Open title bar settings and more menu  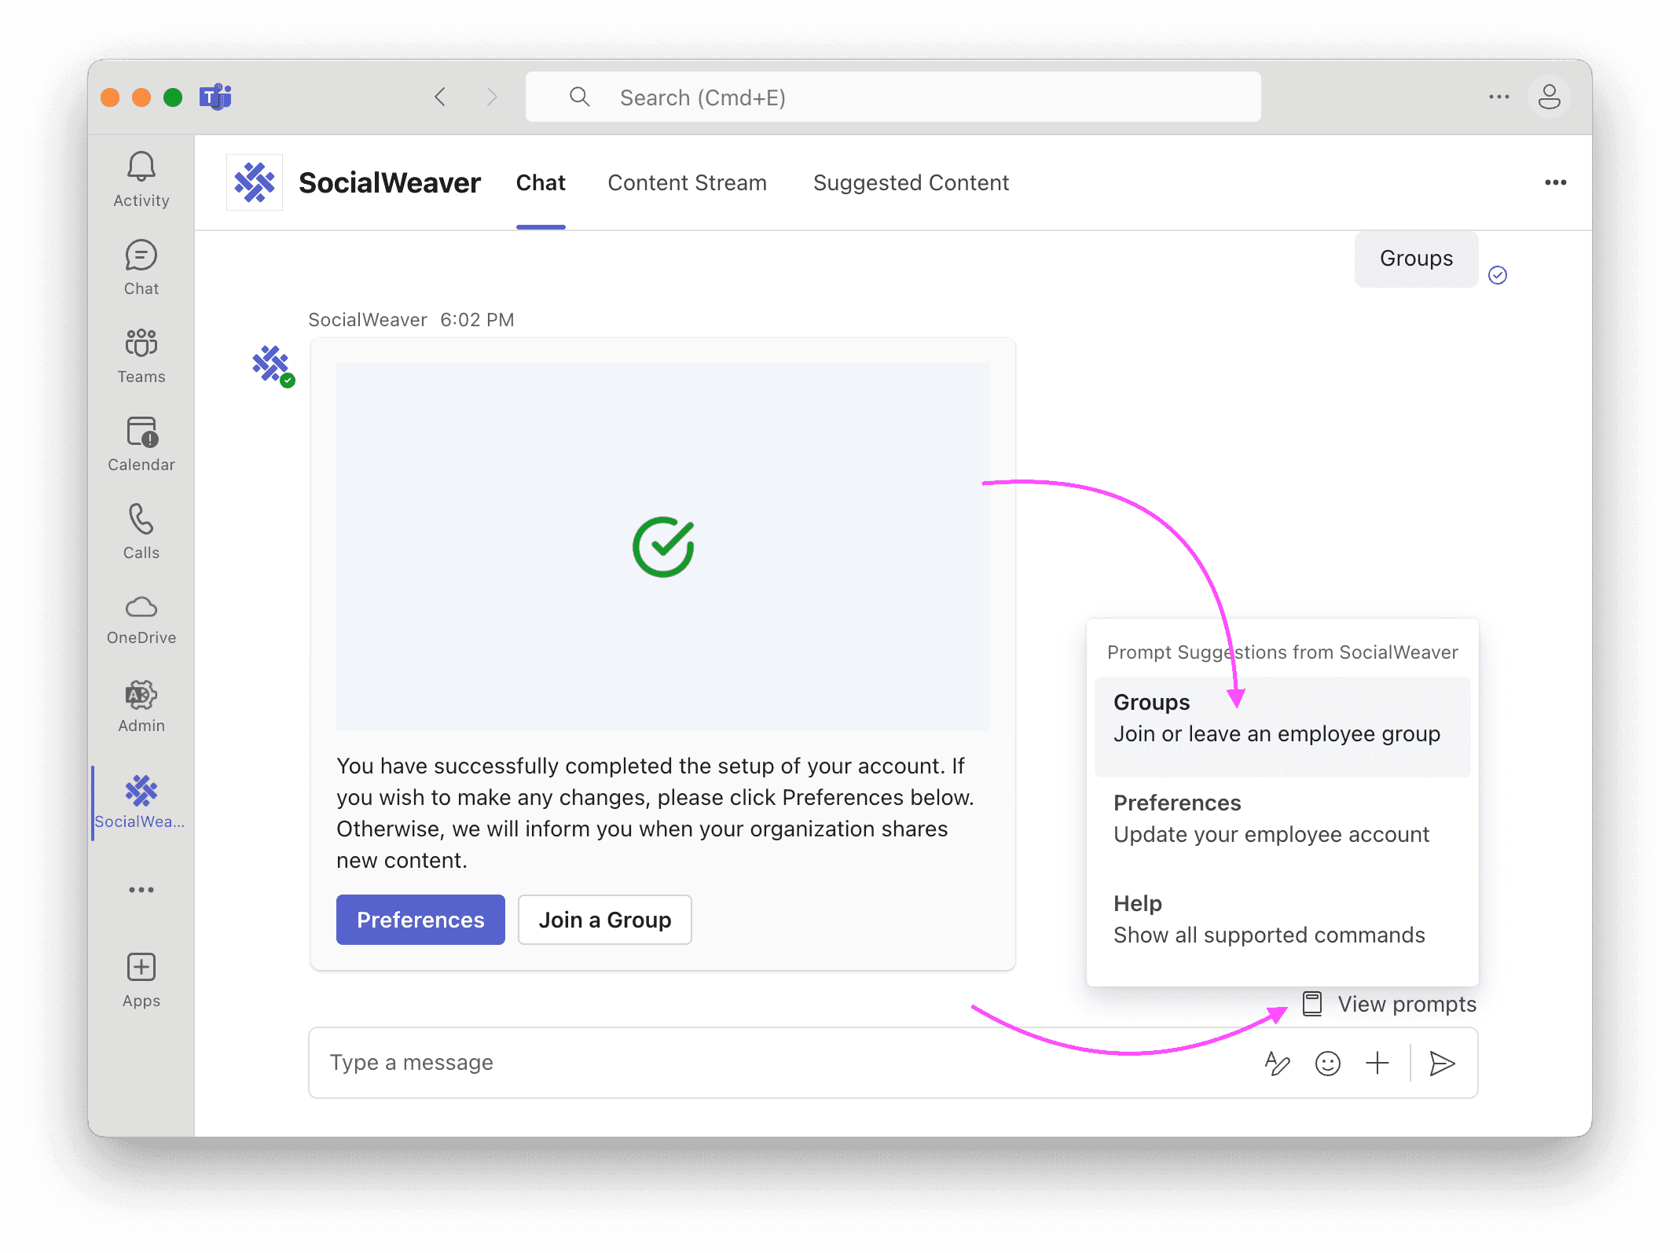(x=1499, y=97)
